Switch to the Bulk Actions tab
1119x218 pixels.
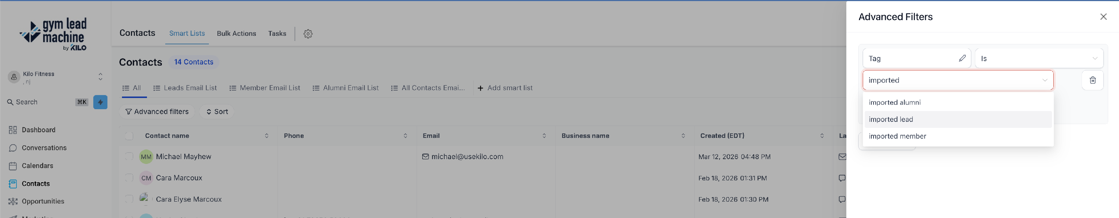click(x=236, y=34)
